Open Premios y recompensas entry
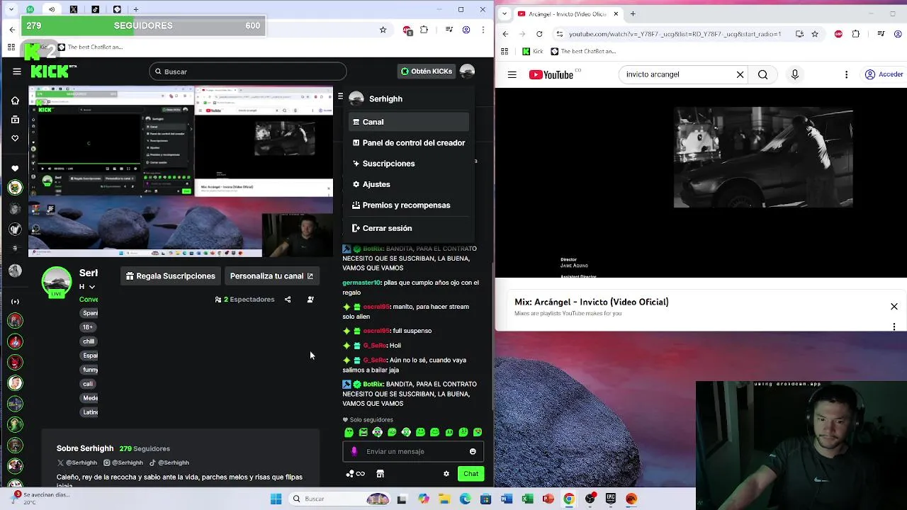 click(409, 205)
